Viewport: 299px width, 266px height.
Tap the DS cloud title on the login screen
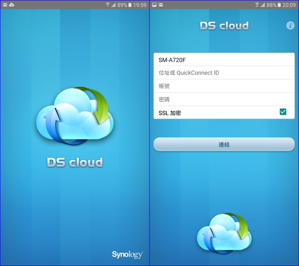pyautogui.click(x=224, y=26)
